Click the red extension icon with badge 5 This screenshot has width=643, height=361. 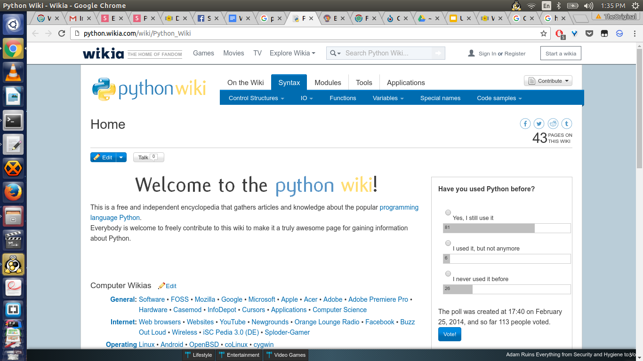click(559, 34)
